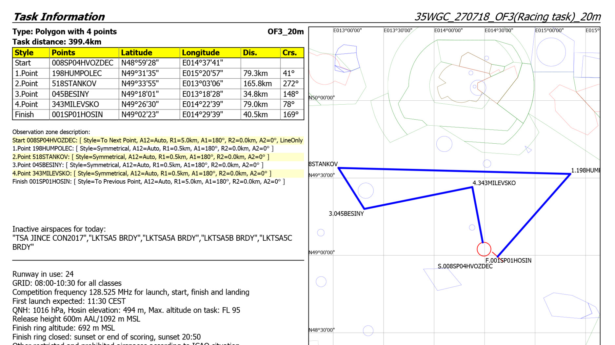Image resolution: width=615 pixels, height=345 pixels.
Task: Click the Points column header
Action: click(x=63, y=53)
